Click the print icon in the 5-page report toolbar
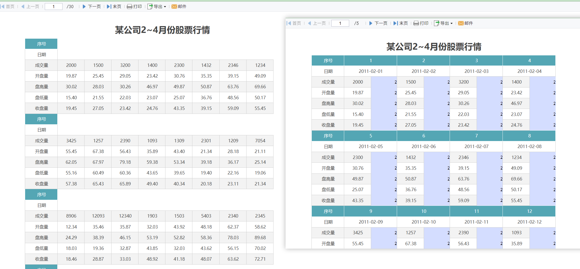The height and width of the screenshot is (269, 580). pos(416,23)
